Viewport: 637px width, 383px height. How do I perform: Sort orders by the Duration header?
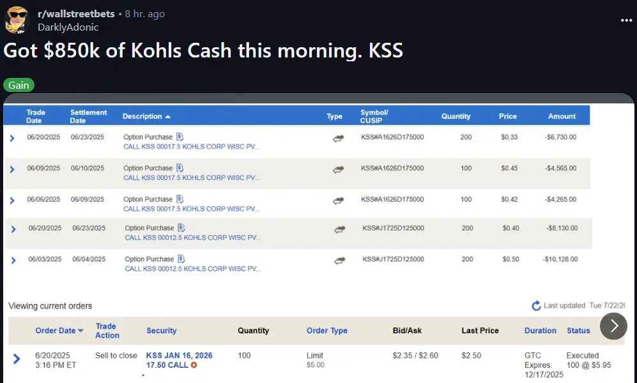pyautogui.click(x=541, y=331)
